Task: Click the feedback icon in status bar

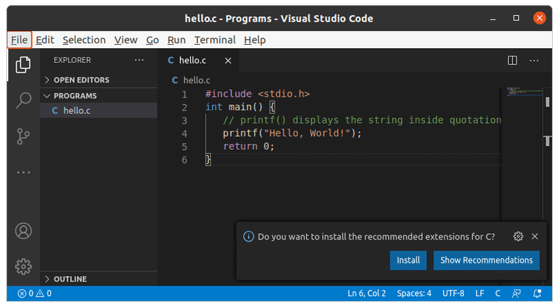Action: 517,293
